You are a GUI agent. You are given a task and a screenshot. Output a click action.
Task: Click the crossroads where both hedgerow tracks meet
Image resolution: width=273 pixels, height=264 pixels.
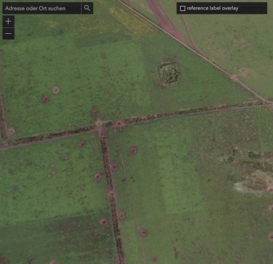100,125
